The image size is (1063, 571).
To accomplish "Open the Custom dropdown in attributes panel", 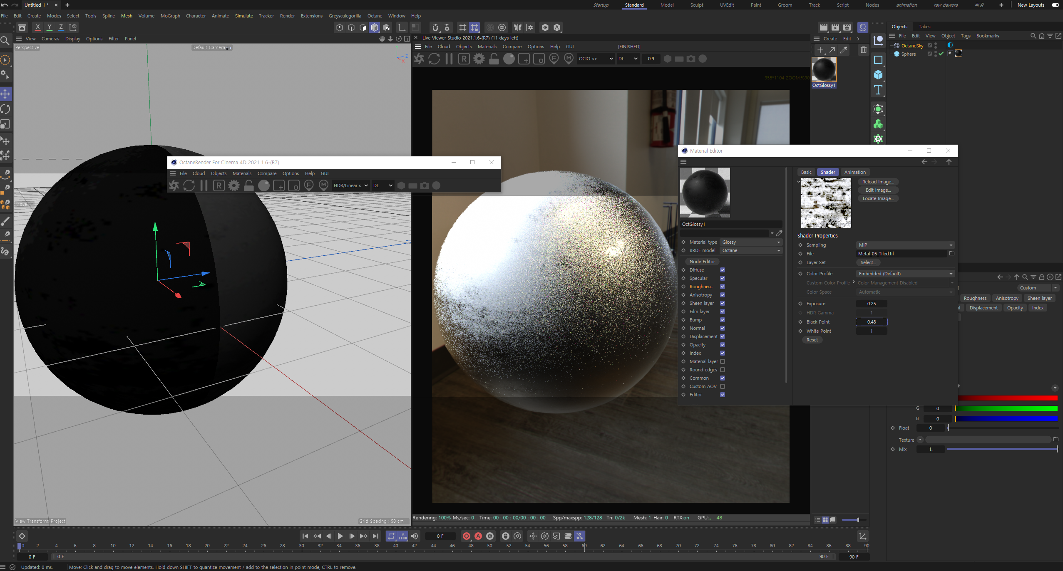I will (x=1038, y=288).
